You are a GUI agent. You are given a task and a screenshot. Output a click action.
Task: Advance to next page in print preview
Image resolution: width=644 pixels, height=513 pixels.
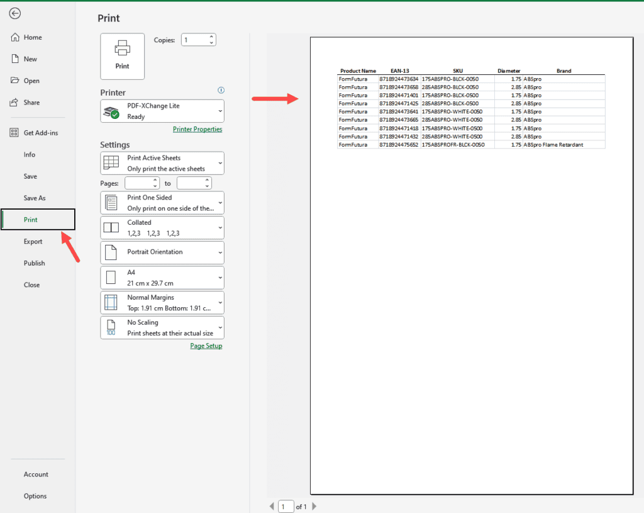coord(314,506)
